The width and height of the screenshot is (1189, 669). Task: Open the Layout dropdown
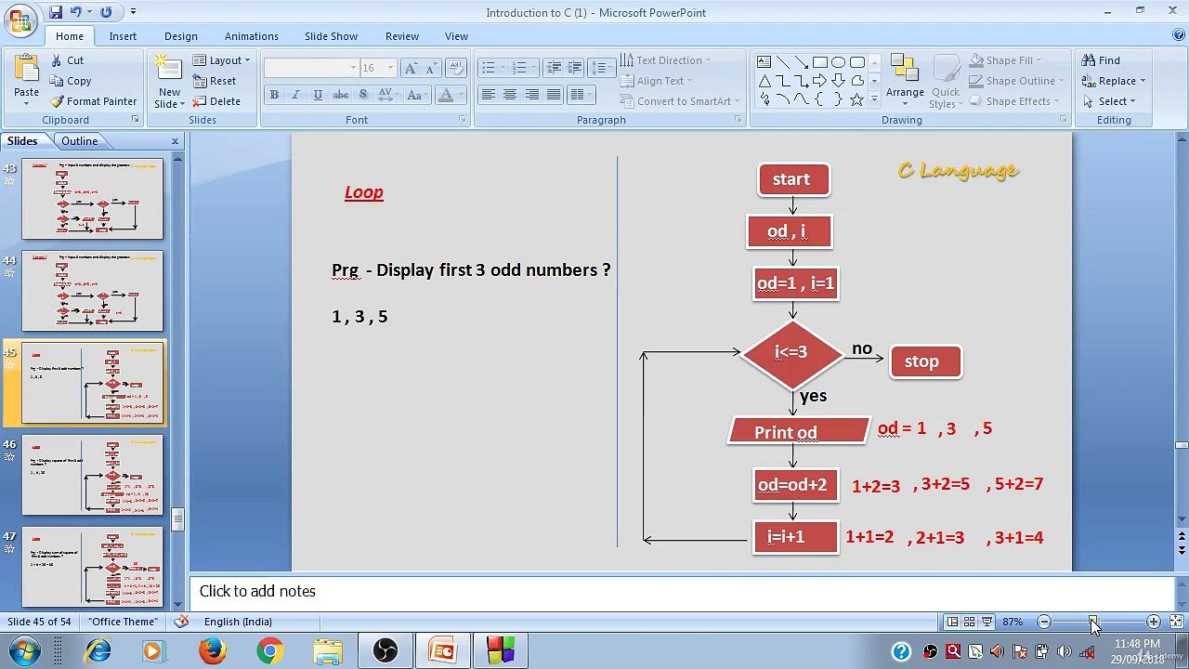[222, 60]
